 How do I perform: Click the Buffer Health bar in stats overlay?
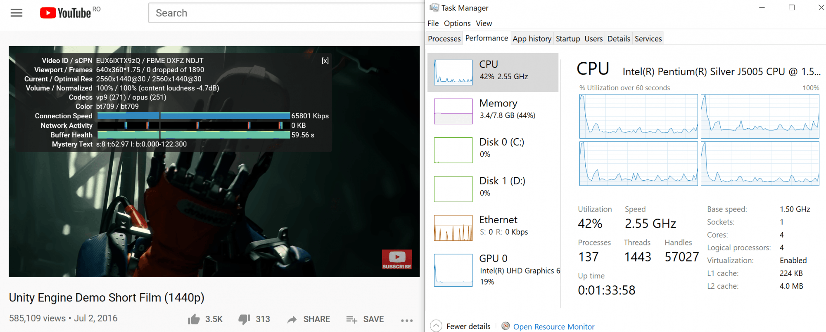click(194, 135)
